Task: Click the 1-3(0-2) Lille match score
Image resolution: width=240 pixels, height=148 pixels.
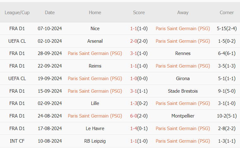Action: click(139, 103)
